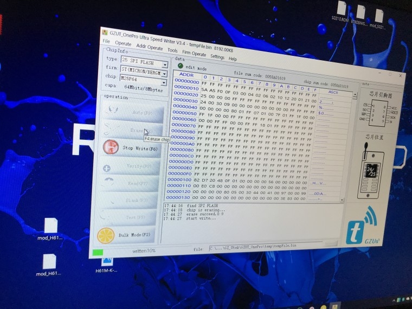Select address row 00000070
Viewport: 412px width, 309px height.
click(x=183, y=125)
